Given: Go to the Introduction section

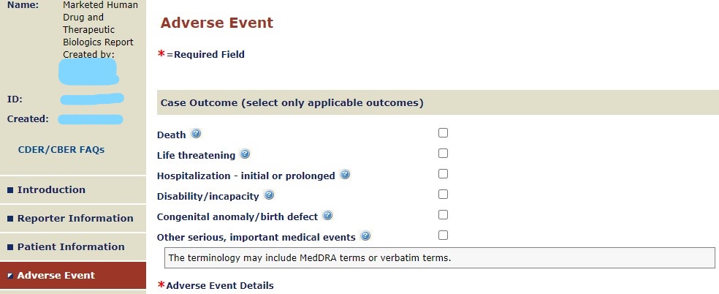Looking at the screenshot, I should (51, 189).
